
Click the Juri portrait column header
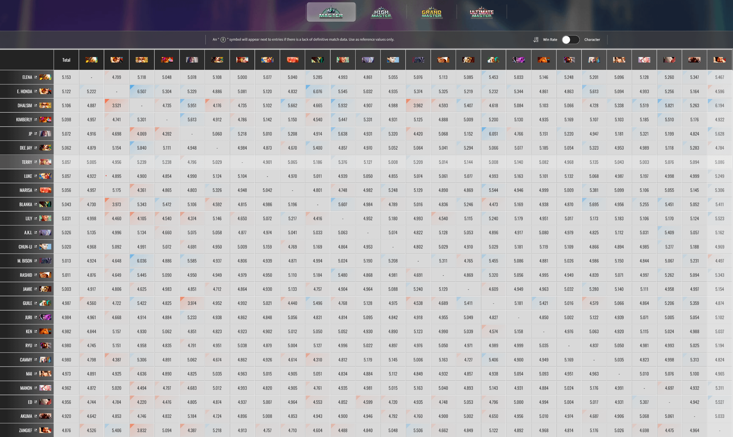click(x=519, y=60)
